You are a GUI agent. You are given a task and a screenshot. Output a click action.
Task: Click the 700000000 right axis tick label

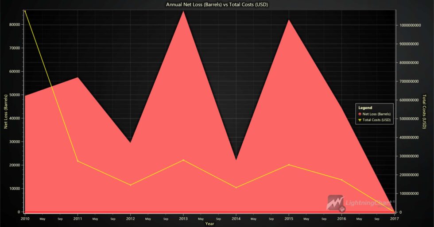[x=409, y=81]
